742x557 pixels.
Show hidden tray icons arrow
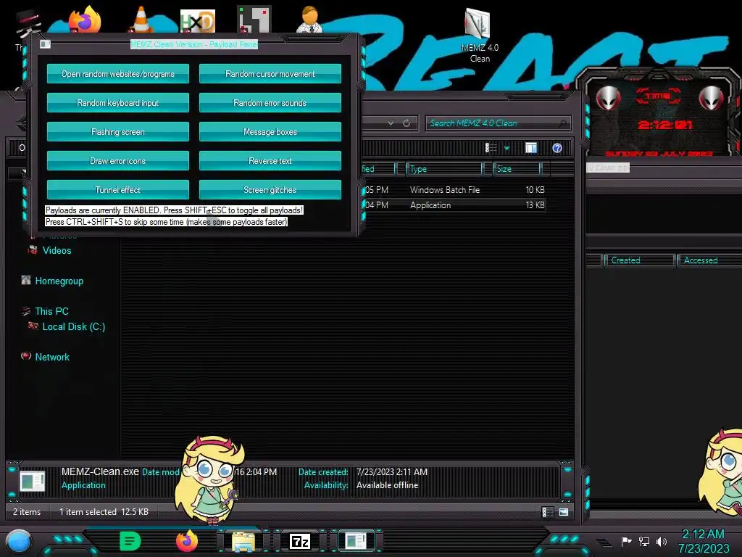pos(604,542)
